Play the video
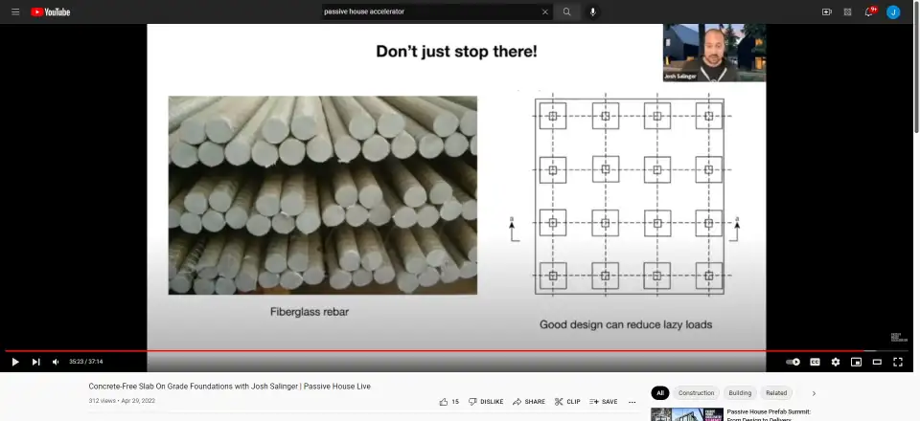 pos(15,362)
